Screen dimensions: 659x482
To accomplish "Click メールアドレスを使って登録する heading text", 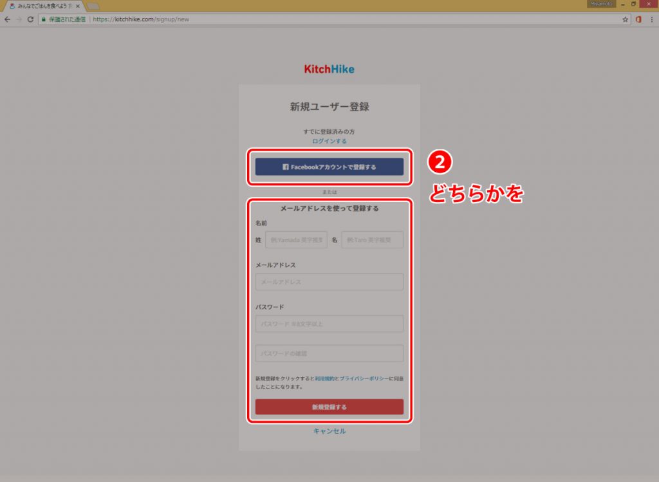I will tap(329, 209).
